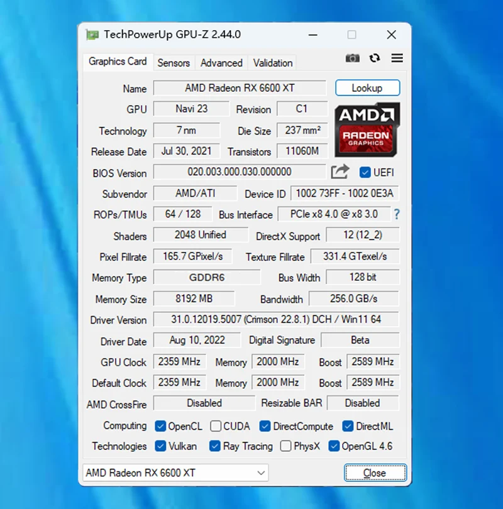This screenshot has width=503, height=509.
Task: Click the GPU value Navi 23
Action: [191, 109]
